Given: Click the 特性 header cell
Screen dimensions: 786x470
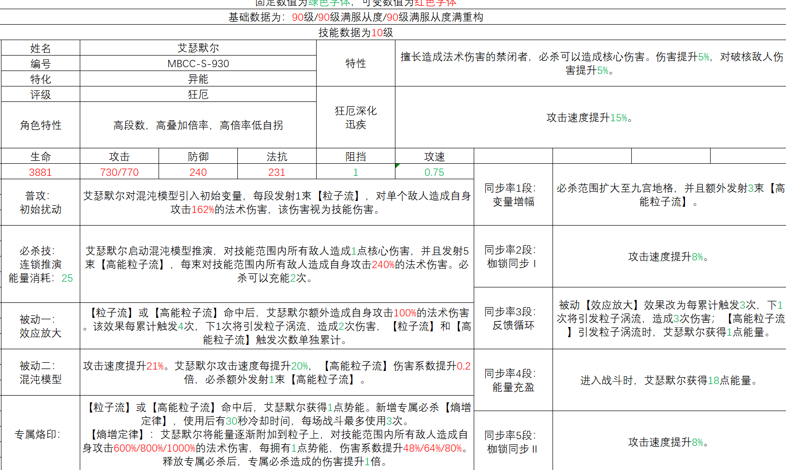Looking at the screenshot, I should pyautogui.click(x=356, y=63).
